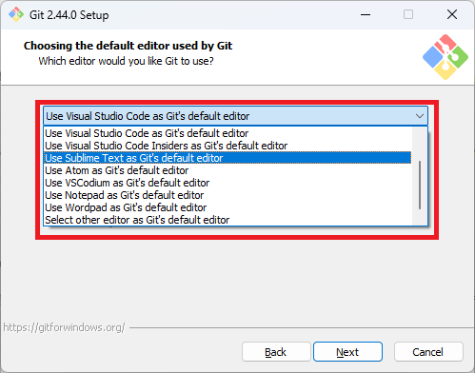Screen dimensions: 475x373
Task: Cancel the Git setup
Action: click(x=428, y=352)
